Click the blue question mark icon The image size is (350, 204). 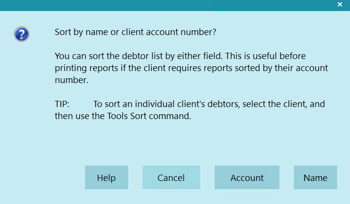[22, 34]
